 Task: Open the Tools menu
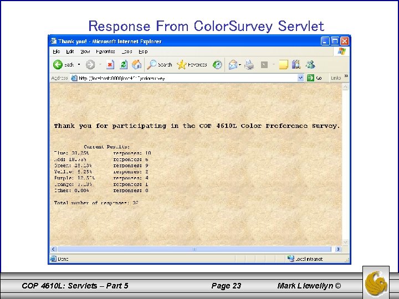pos(127,51)
